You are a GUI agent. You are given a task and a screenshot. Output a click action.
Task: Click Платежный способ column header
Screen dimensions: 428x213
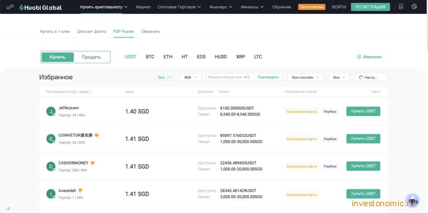click(301, 91)
